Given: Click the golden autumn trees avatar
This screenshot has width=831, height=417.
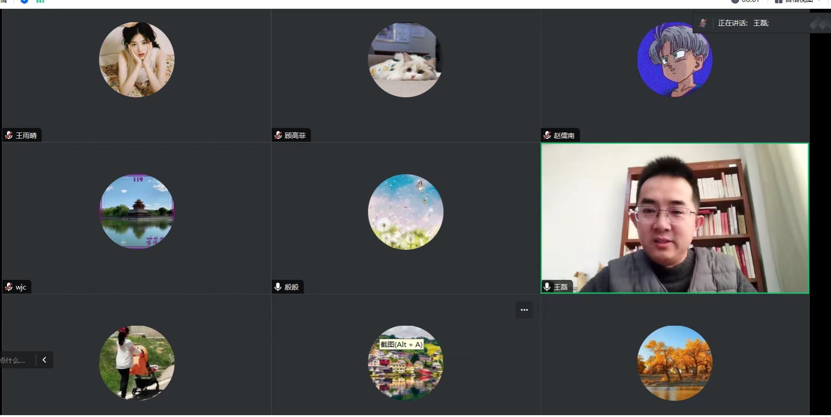Looking at the screenshot, I should coord(675,363).
